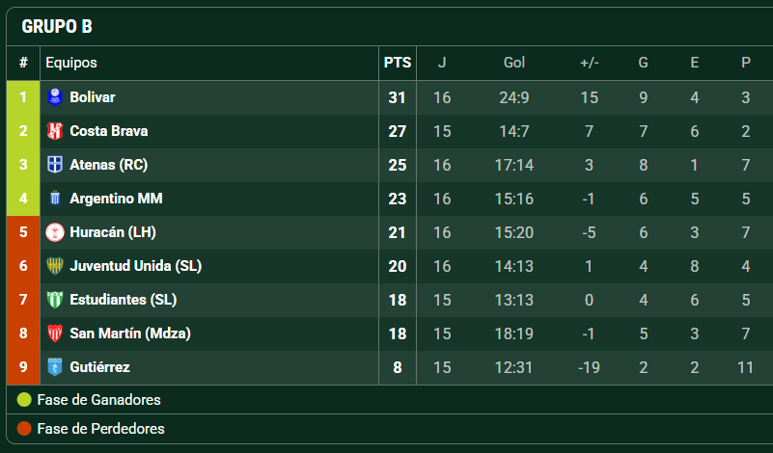Image resolution: width=773 pixels, height=453 pixels.
Task: Click the +/- column header
Action: (x=589, y=63)
